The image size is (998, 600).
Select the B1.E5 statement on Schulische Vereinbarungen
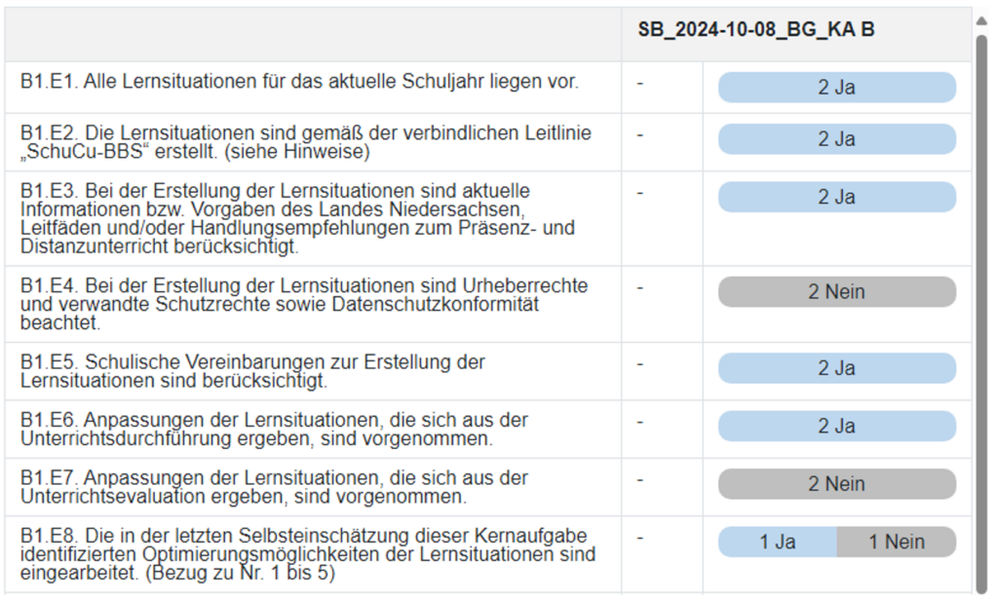[x=252, y=371]
